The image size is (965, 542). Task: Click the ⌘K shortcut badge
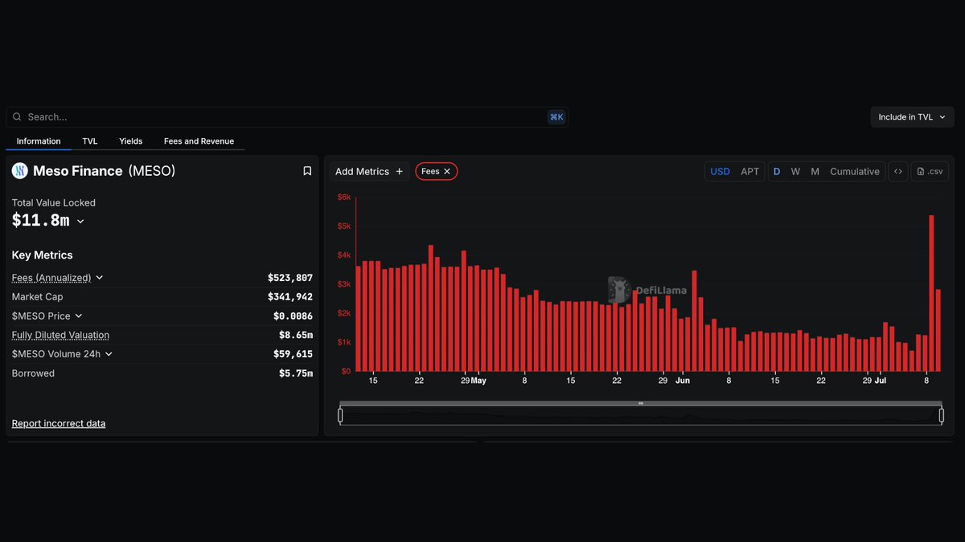coord(556,117)
